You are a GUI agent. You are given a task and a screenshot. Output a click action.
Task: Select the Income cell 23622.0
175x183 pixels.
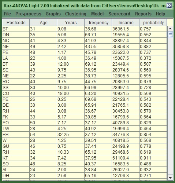[126, 52]
